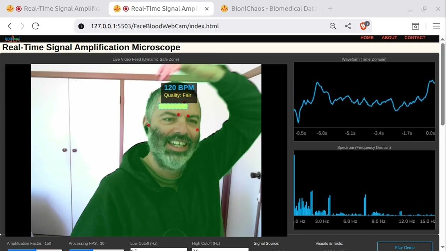Click the Signal Source label
This screenshot has width=446, height=251.
267,243
